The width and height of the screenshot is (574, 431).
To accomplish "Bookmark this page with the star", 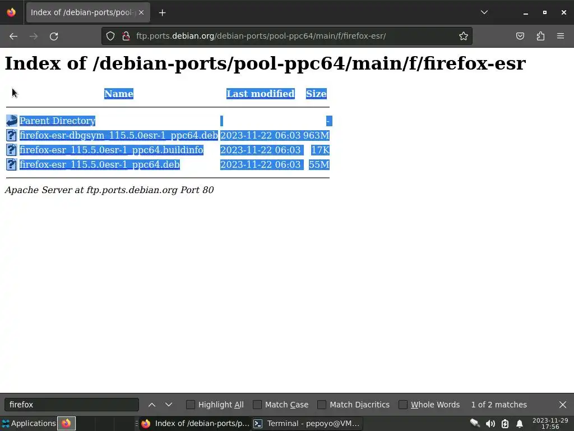I will 464,36.
